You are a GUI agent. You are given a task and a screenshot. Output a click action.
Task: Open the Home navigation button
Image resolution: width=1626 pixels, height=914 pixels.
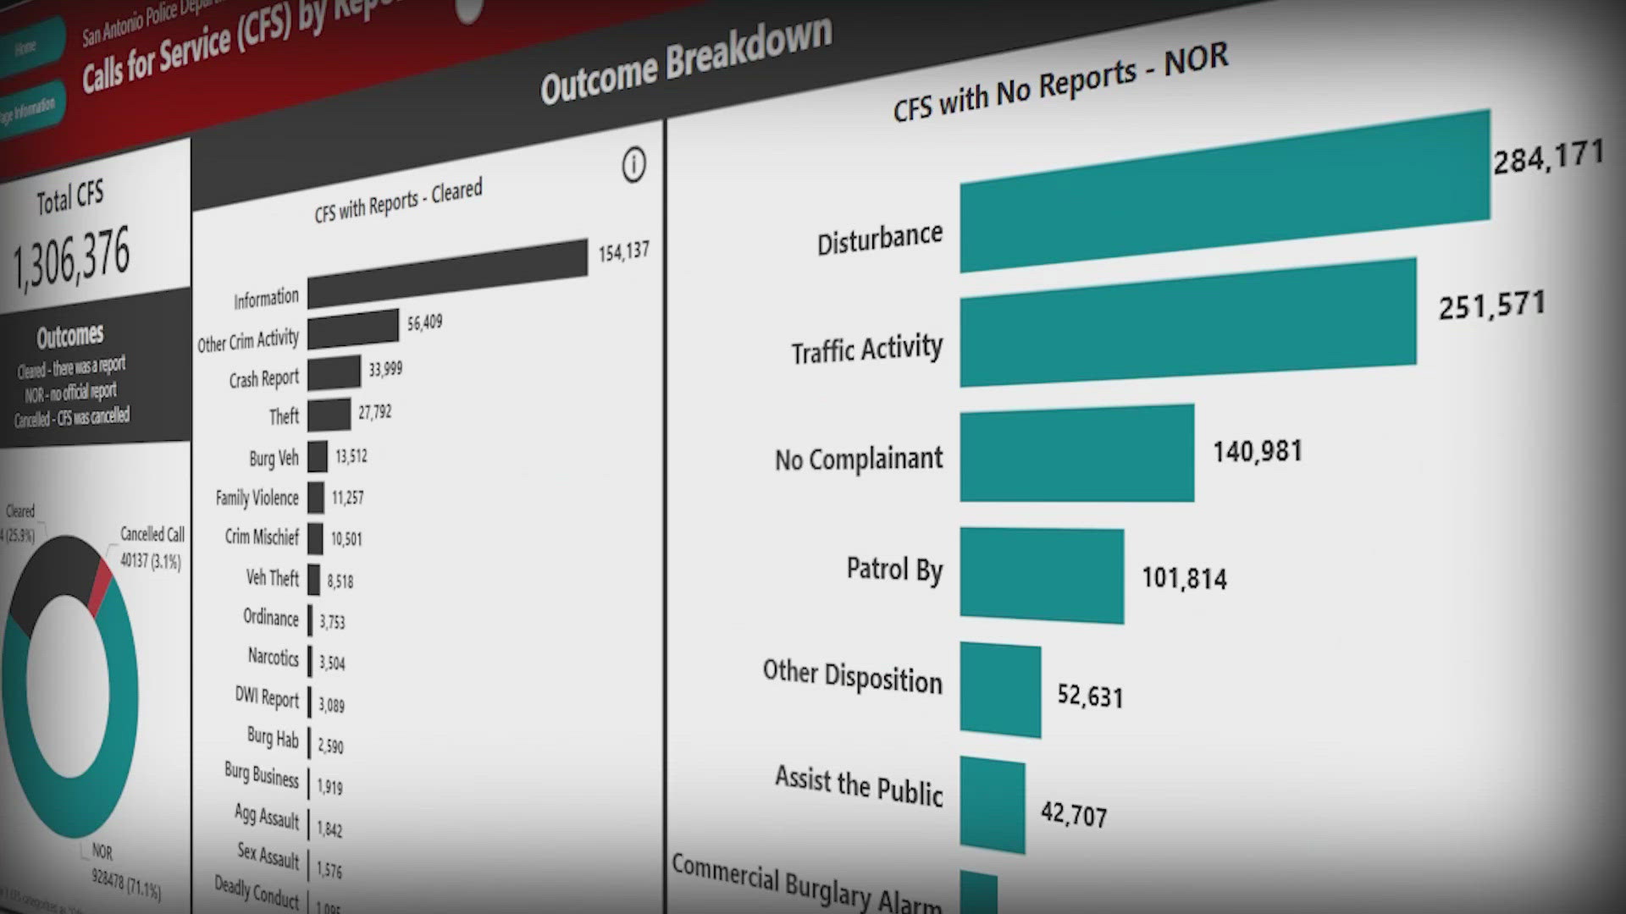[x=30, y=46]
